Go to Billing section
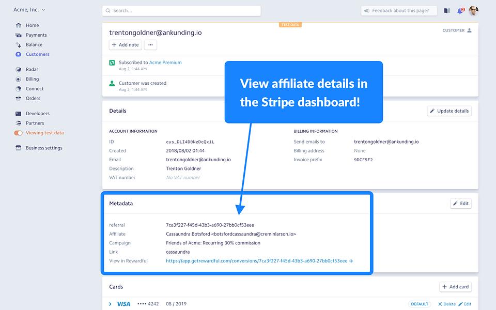The height and width of the screenshot is (310, 496). click(x=32, y=79)
